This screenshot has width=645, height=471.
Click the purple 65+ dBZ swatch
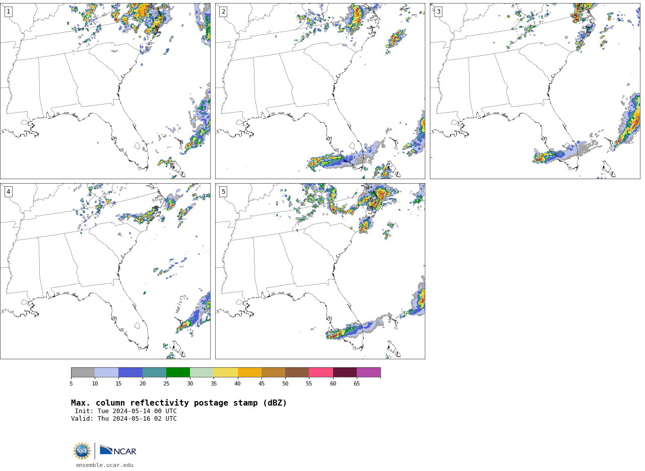point(368,372)
